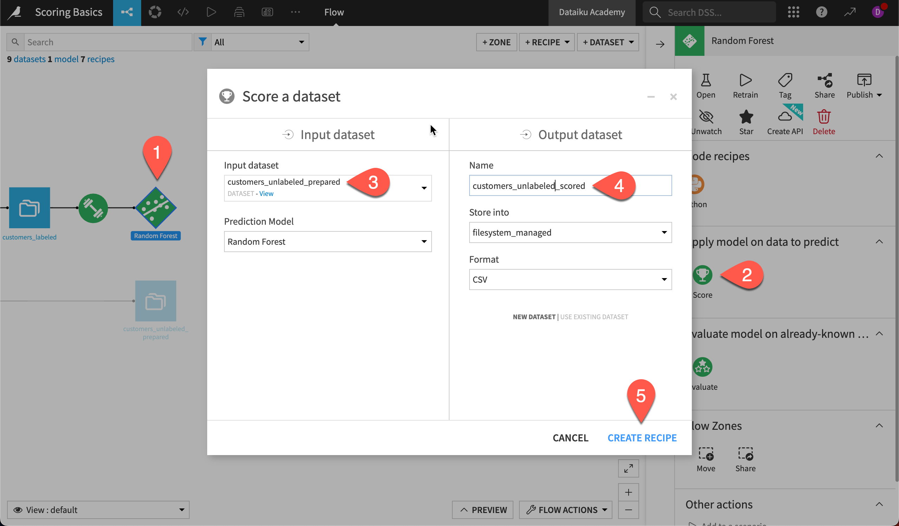Click the Star icon
The image size is (899, 526).
[x=746, y=117]
